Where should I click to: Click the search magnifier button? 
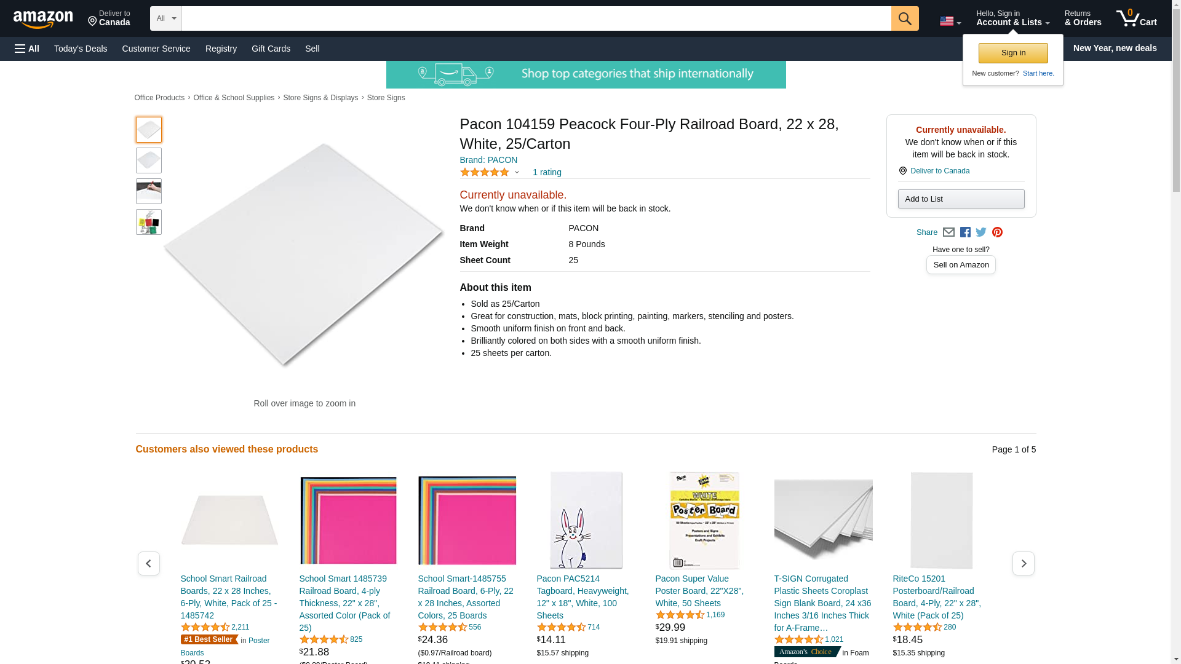point(904,18)
